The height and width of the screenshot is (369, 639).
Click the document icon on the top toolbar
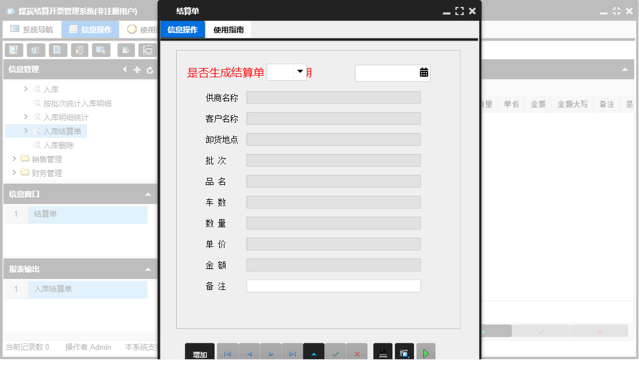tap(58, 50)
